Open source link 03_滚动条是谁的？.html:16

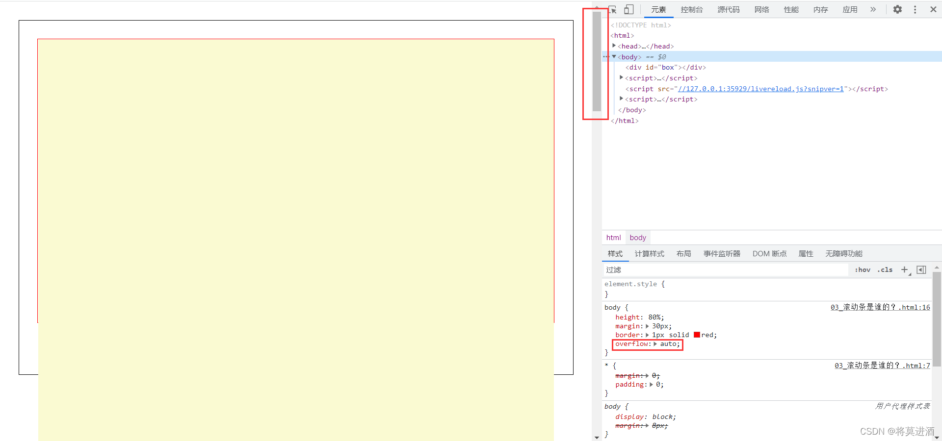click(x=880, y=307)
